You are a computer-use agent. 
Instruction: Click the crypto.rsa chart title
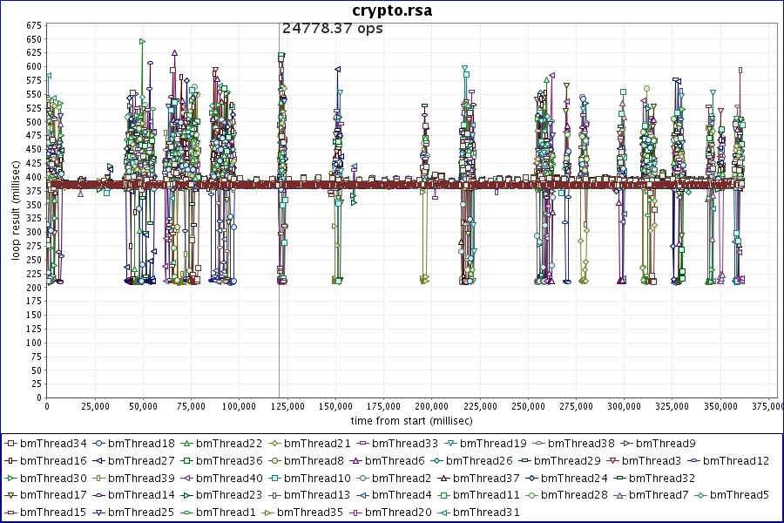(392, 10)
